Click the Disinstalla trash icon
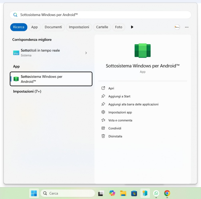 [x=103, y=136]
